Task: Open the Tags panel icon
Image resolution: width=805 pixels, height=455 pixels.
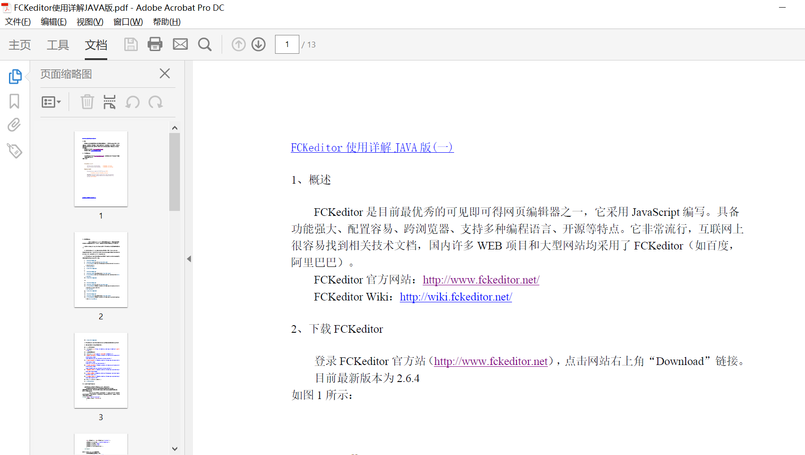Action: pyautogui.click(x=14, y=151)
